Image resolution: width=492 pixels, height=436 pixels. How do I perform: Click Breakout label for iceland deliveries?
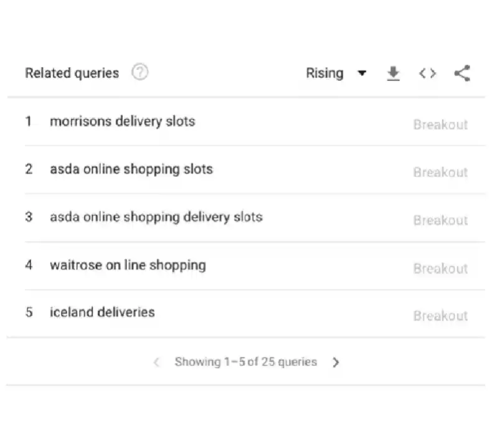[440, 316]
